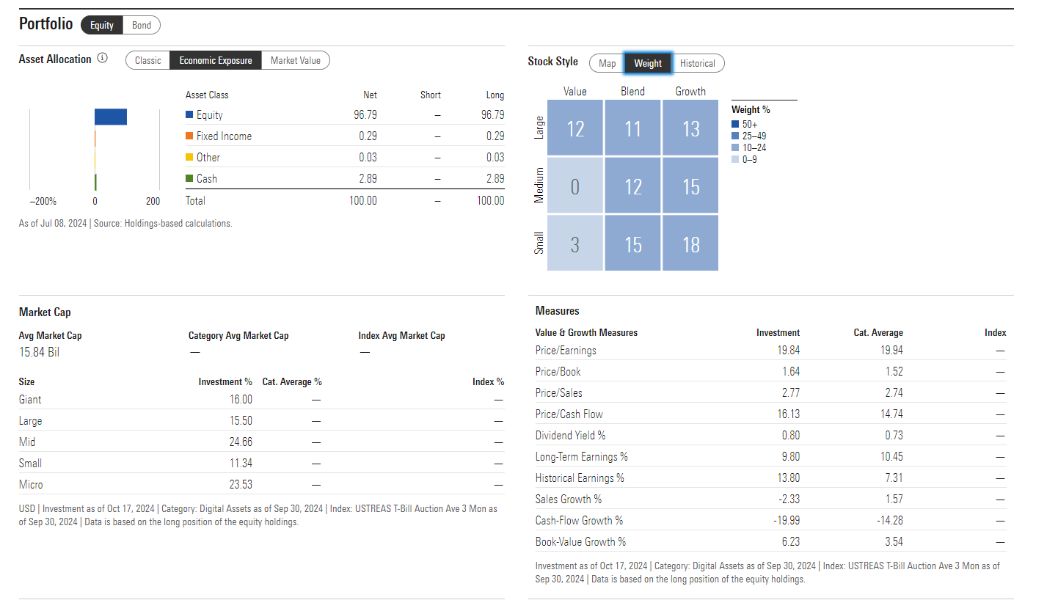Select the Market Value allocation option
This screenshot has width=1047, height=600.
(x=295, y=60)
